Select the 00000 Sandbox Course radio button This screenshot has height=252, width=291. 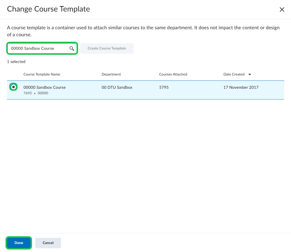14,87
